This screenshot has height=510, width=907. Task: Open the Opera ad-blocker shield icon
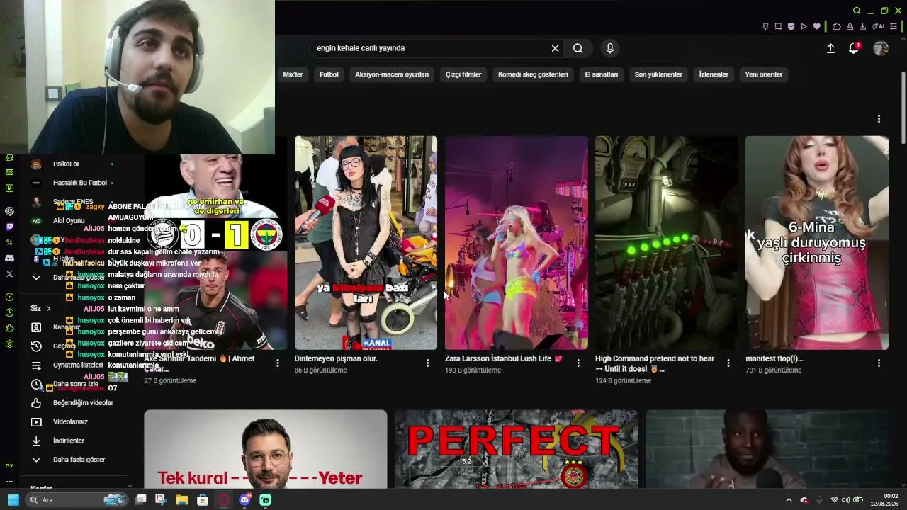click(791, 27)
